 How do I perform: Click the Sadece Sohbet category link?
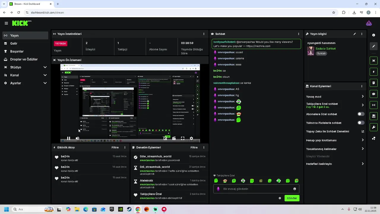(x=325, y=48)
